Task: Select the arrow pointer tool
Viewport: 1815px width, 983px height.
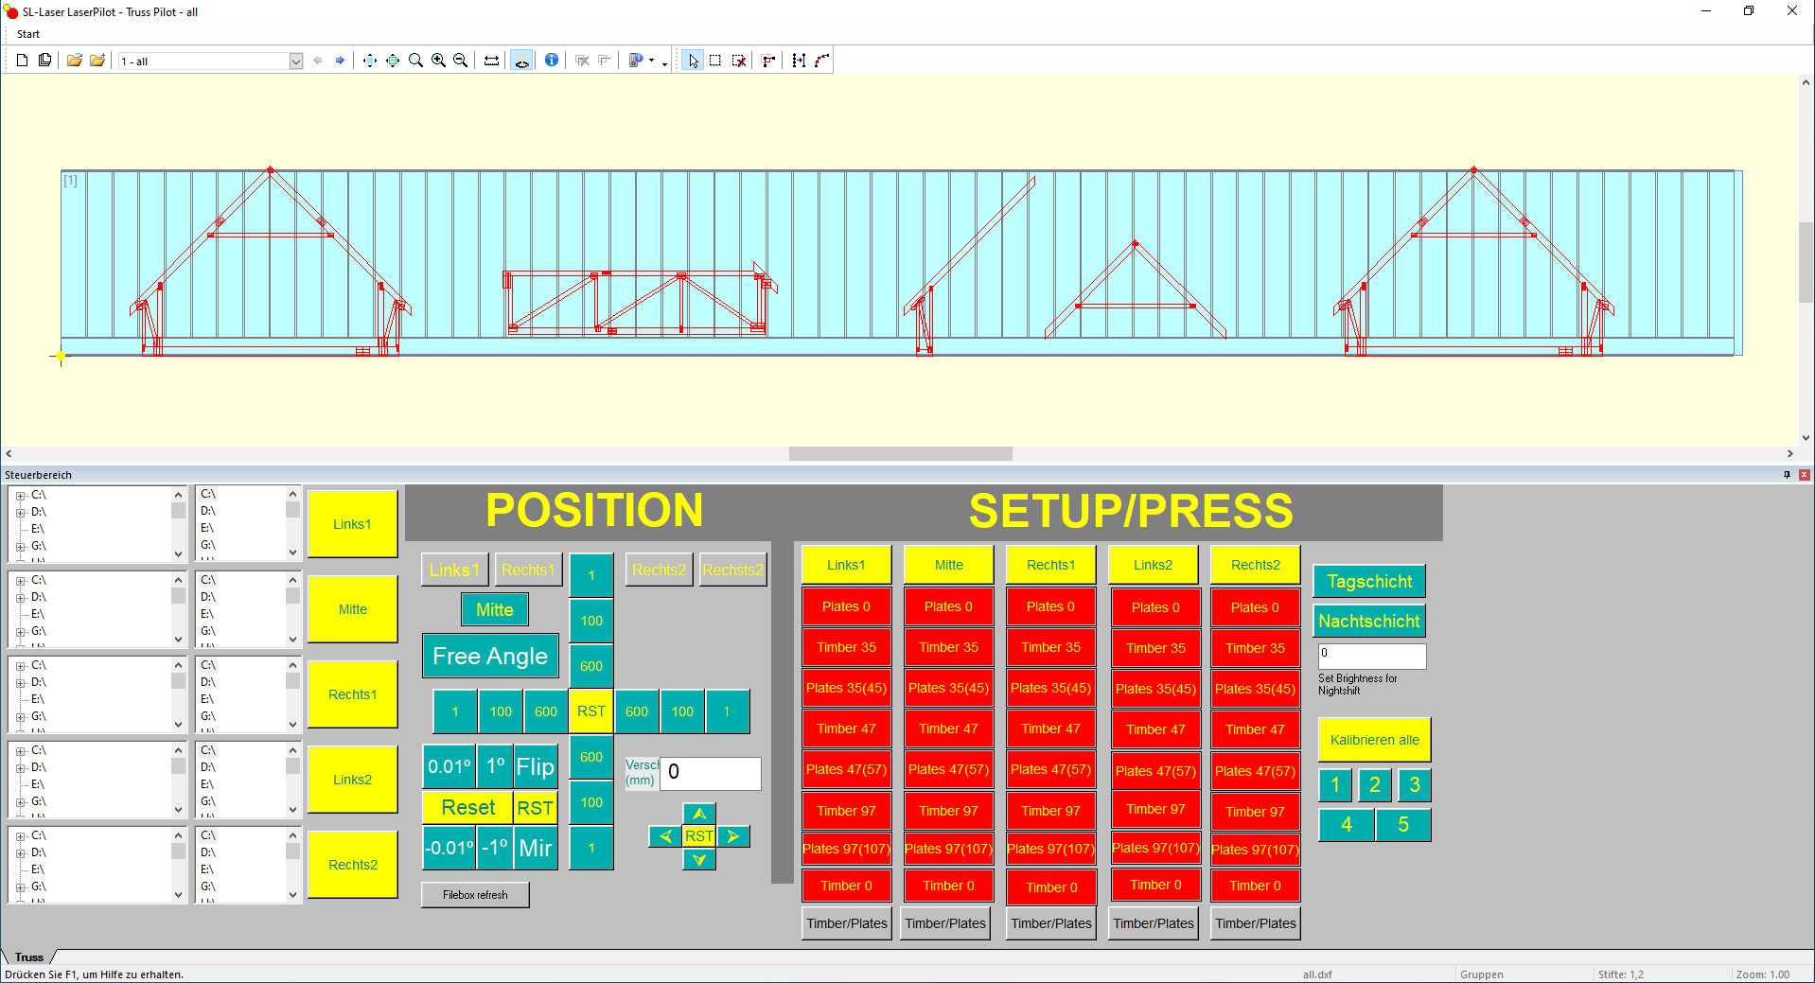Action: (x=693, y=61)
